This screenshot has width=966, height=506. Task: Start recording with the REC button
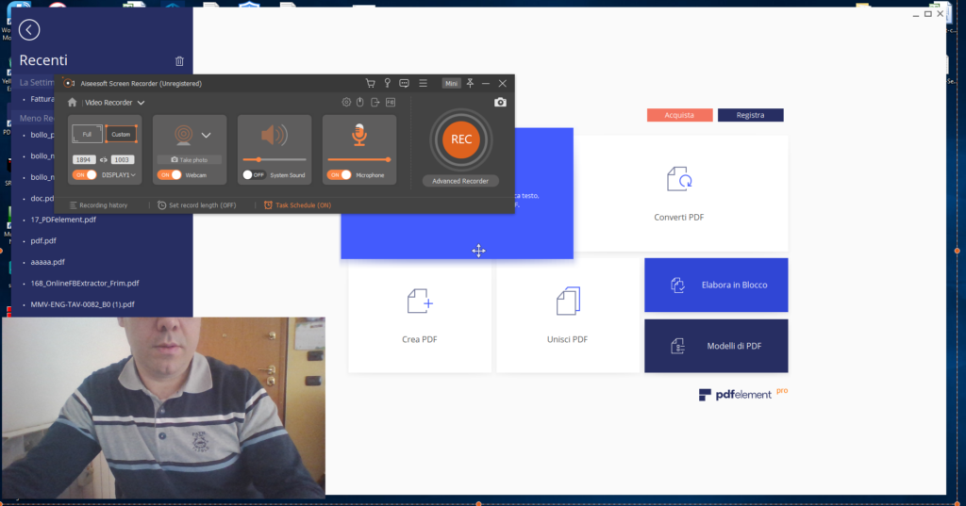pyautogui.click(x=460, y=139)
